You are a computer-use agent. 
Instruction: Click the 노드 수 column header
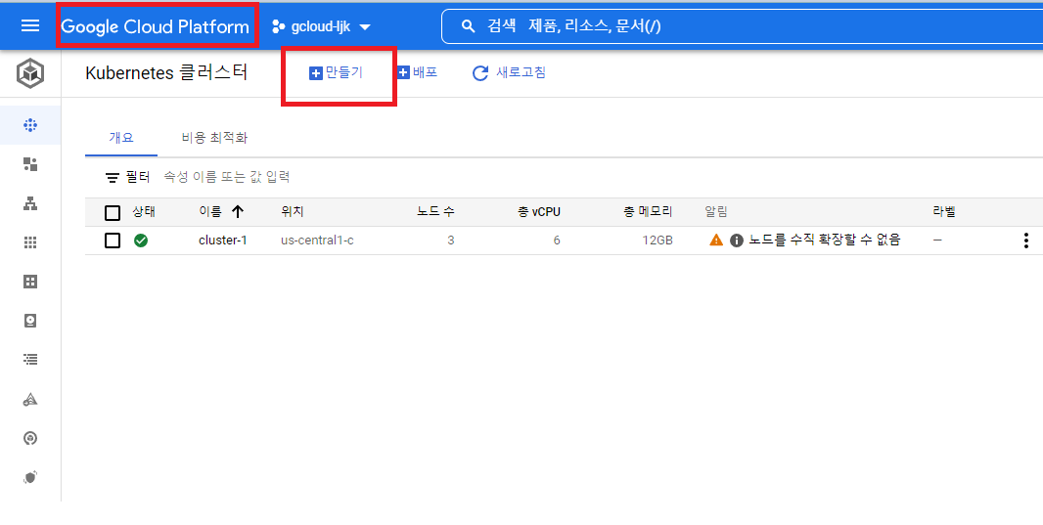click(435, 212)
